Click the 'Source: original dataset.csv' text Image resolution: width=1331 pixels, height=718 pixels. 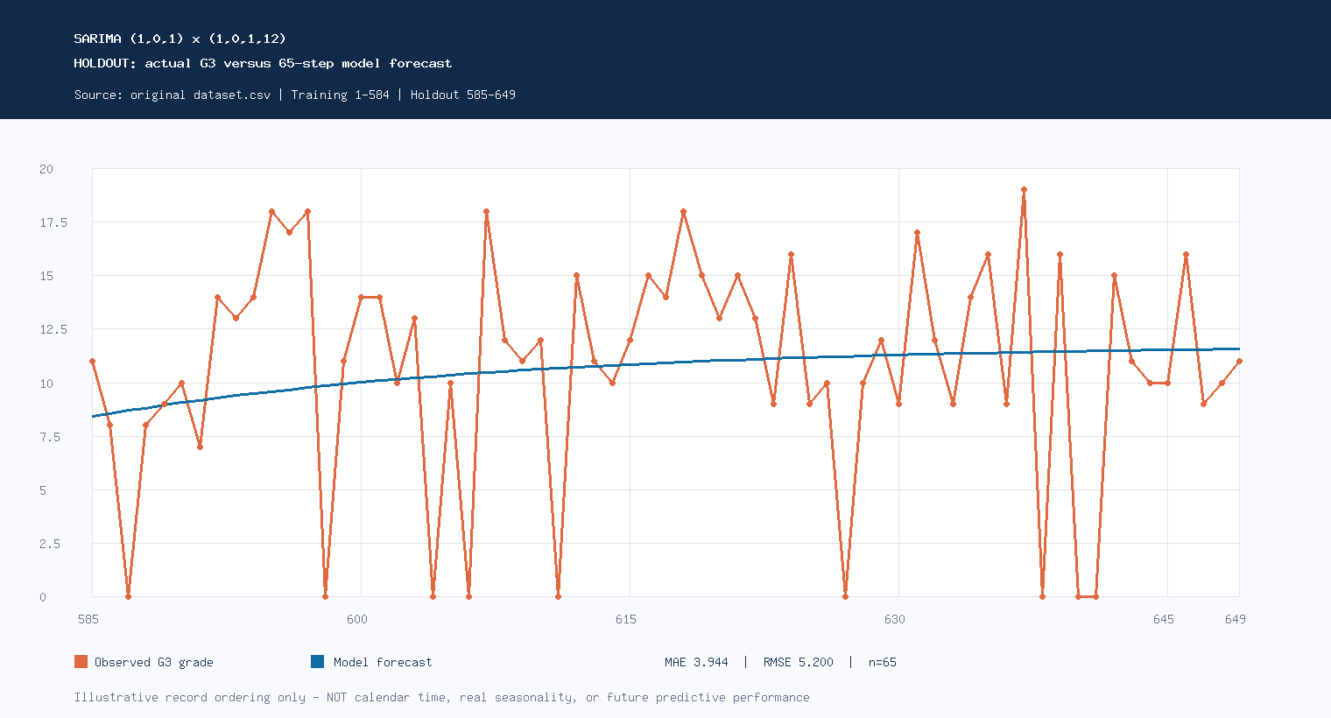click(x=173, y=95)
